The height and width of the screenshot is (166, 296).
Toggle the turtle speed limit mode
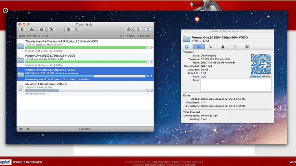pyautogui.click(x=28, y=129)
